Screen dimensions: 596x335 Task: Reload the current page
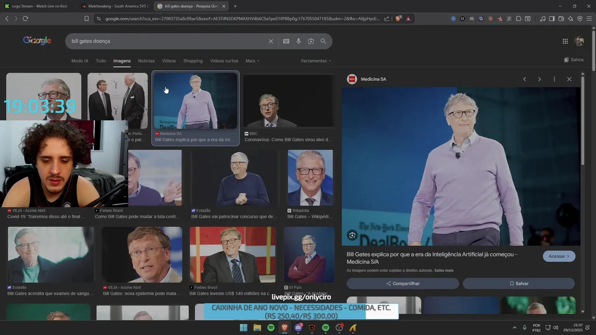(x=25, y=19)
